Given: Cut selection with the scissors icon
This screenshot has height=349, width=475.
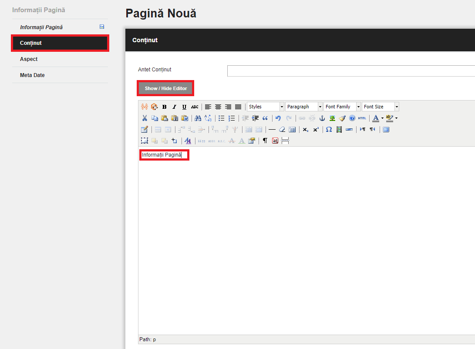Looking at the screenshot, I should 145,118.
